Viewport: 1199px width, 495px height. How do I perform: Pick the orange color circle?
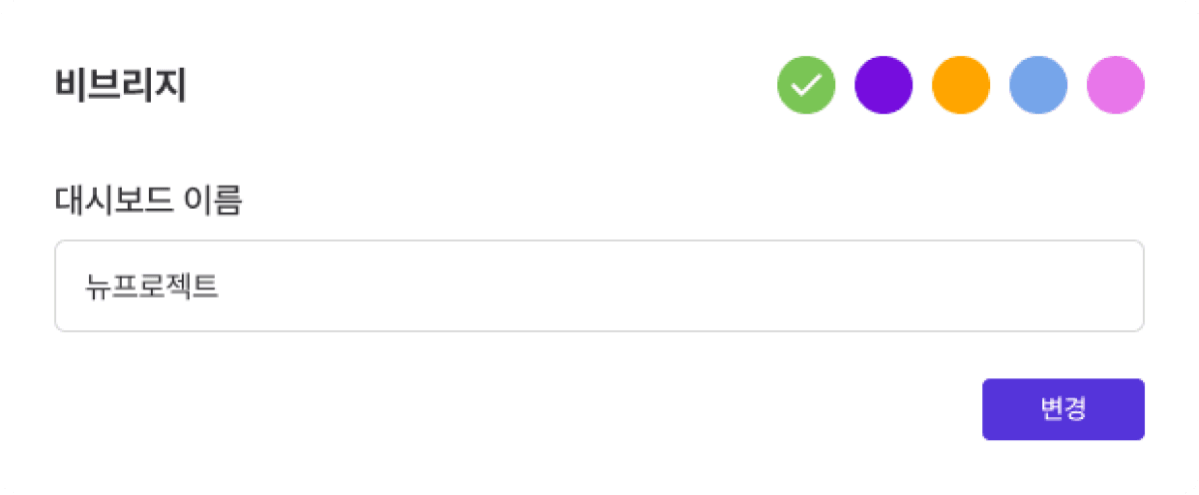pos(960,85)
